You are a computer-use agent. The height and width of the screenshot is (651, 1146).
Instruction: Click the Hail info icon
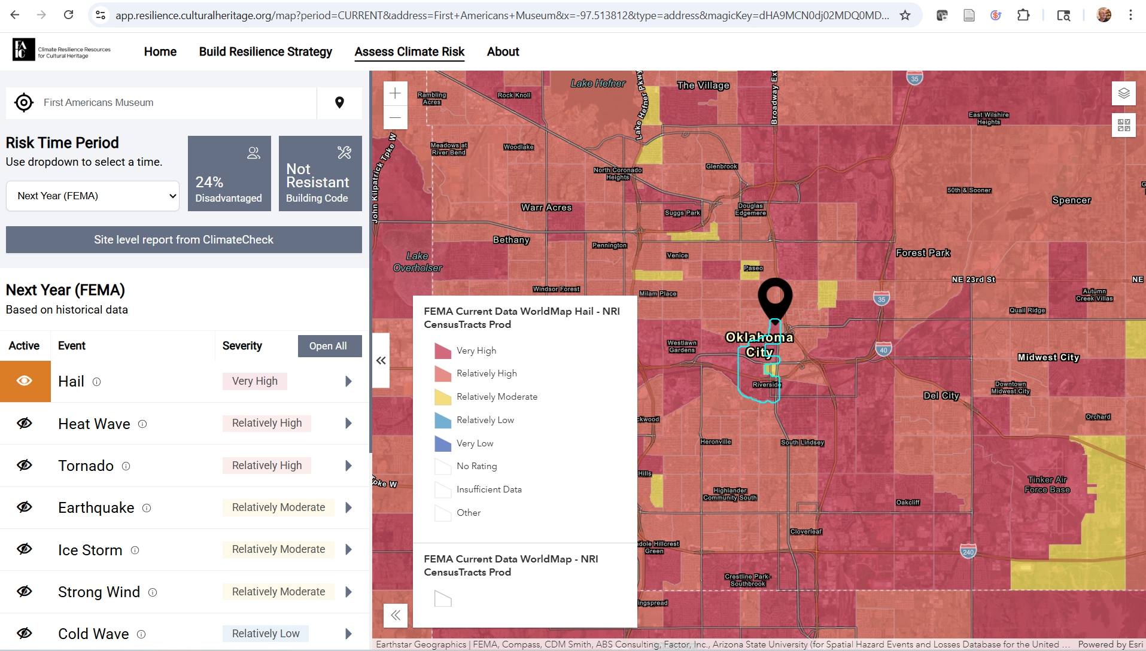(96, 382)
